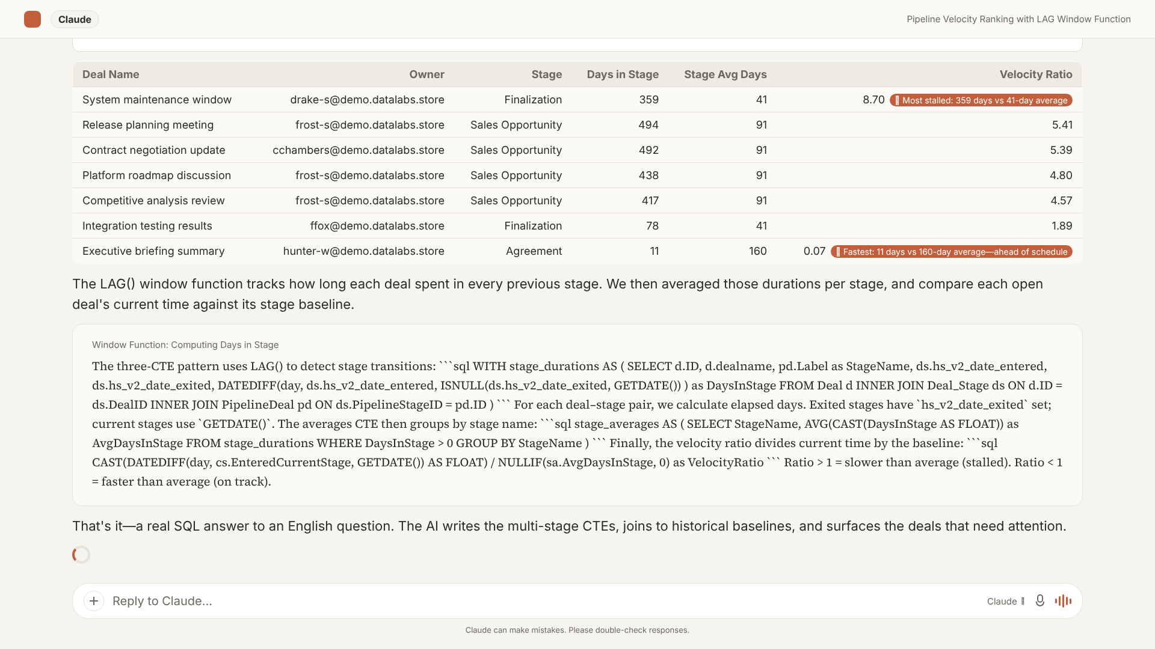Select Executive briefing summary deal name
Screen dimensions: 1155x649
coord(153,251)
